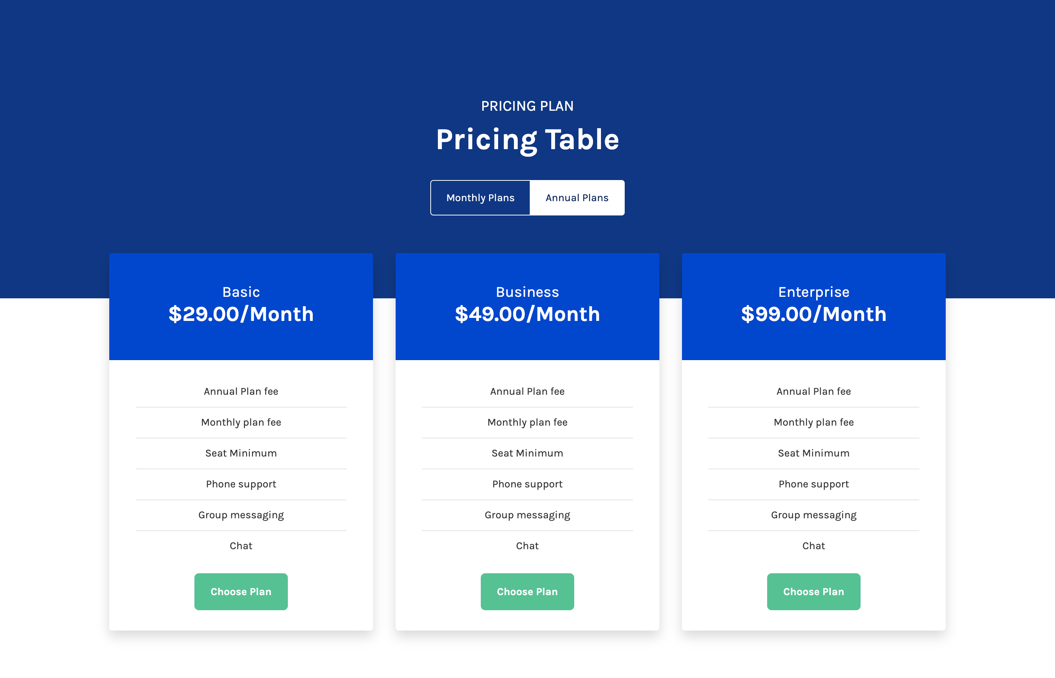This screenshot has width=1055, height=678.
Task: Click Phone support under the Basic plan
Action: point(241,484)
